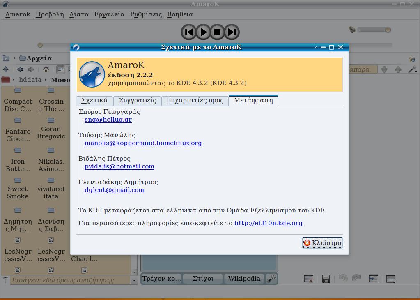Close dialog with Κλείσιμο button

pyautogui.click(x=322, y=243)
